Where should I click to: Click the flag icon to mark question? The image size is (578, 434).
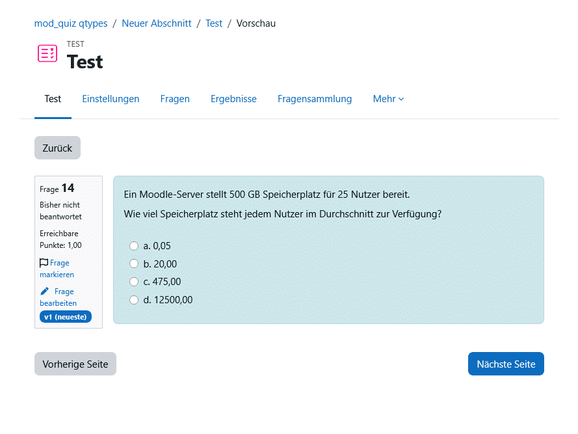(44, 263)
